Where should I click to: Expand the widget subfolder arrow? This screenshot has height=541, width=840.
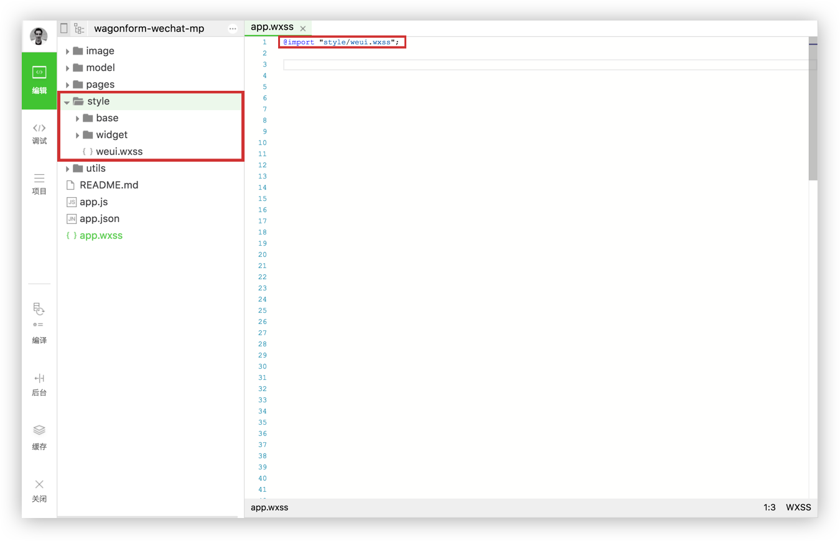point(78,135)
